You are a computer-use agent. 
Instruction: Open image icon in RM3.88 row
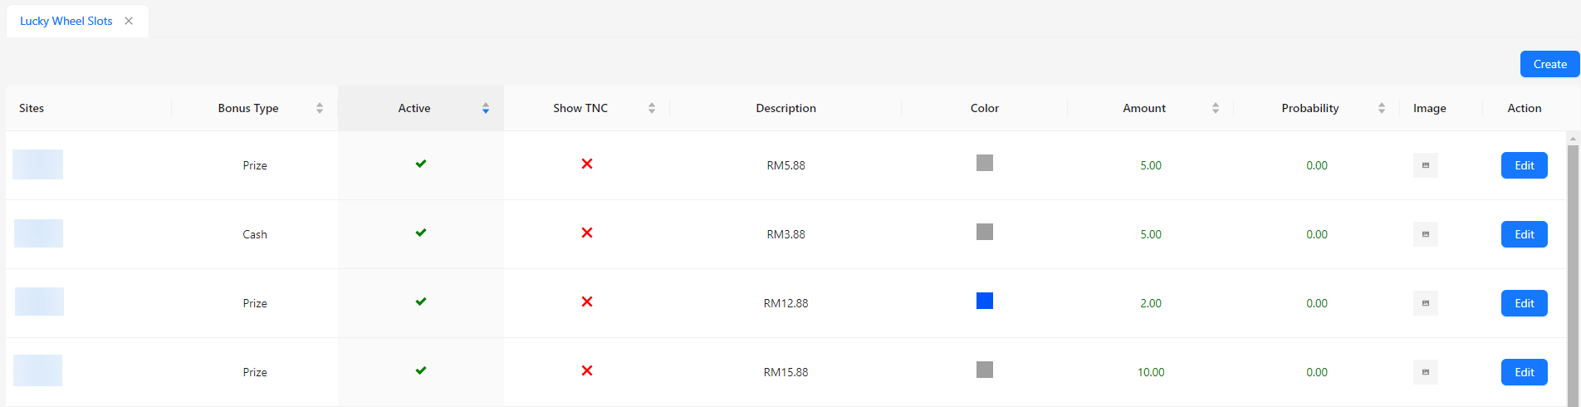point(1425,234)
